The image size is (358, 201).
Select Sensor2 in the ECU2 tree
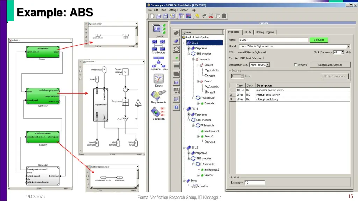pyautogui.click(x=209, y=175)
